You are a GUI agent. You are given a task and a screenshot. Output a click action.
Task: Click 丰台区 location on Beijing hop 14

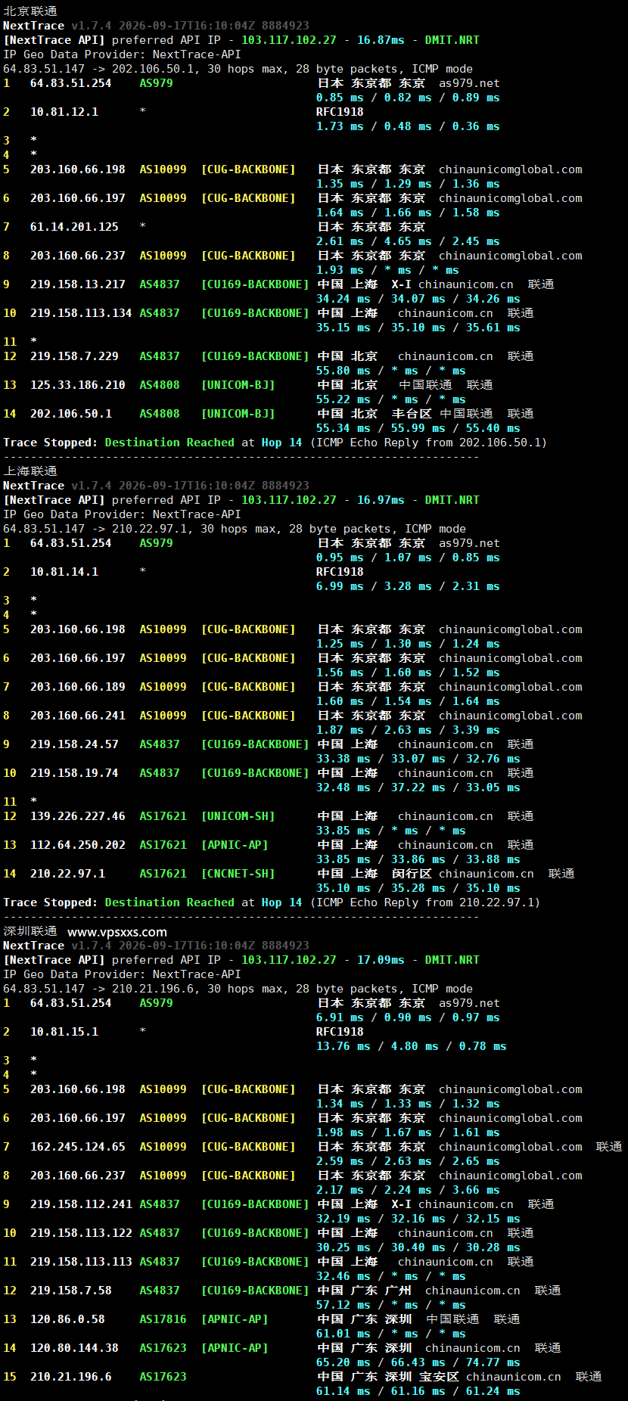(x=412, y=414)
